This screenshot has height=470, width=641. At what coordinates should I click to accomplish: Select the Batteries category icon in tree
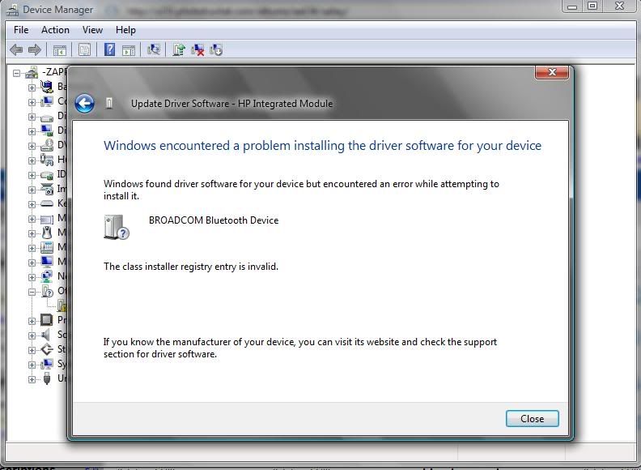(47, 87)
